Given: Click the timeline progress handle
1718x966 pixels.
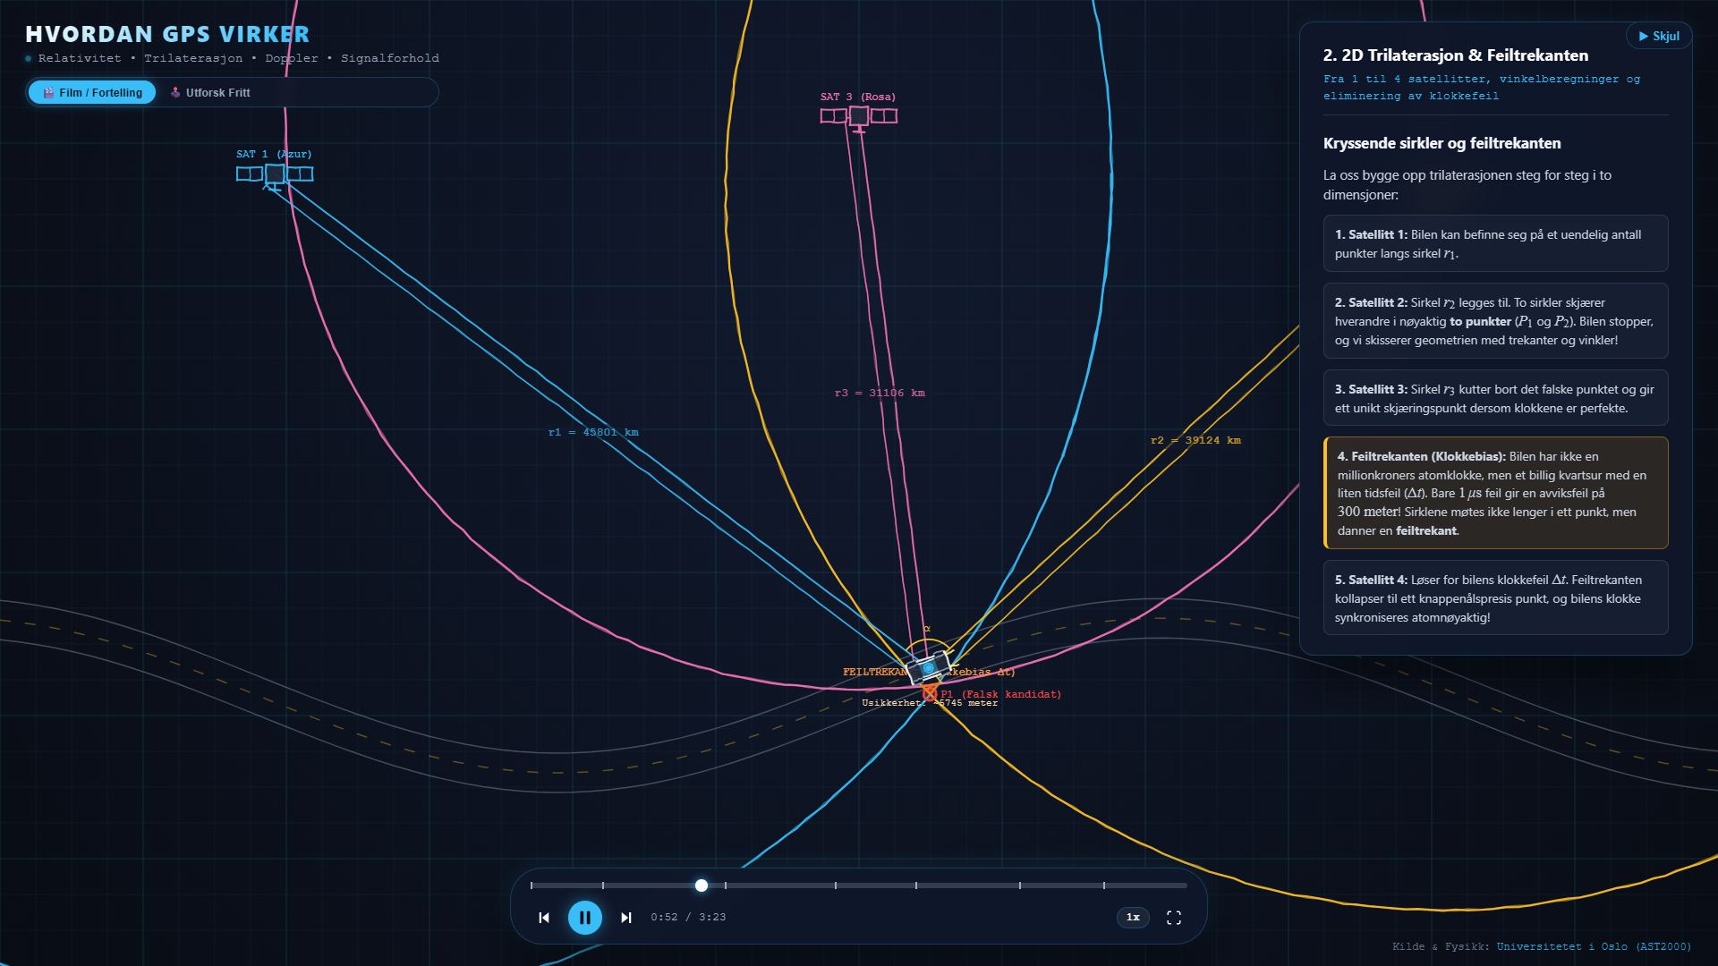Looking at the screenshot, I should [x=702, y=885].
